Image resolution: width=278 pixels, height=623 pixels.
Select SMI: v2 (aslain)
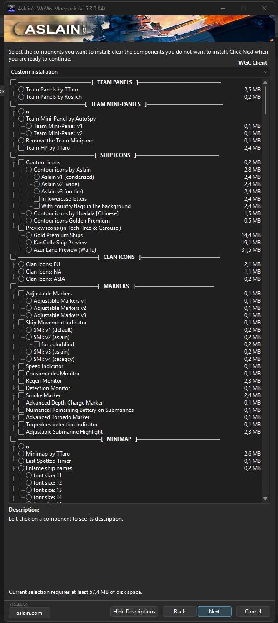[x=29, y=337]
